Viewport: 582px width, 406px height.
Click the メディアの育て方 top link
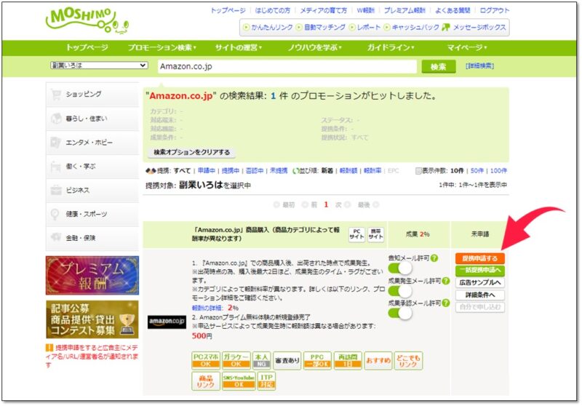point(323,10)
